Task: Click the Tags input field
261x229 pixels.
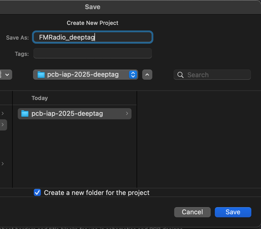Action: [92, 54]
